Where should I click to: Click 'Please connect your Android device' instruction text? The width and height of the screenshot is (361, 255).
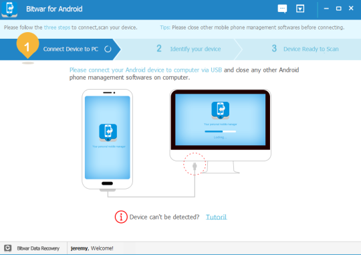click(146, 70)
